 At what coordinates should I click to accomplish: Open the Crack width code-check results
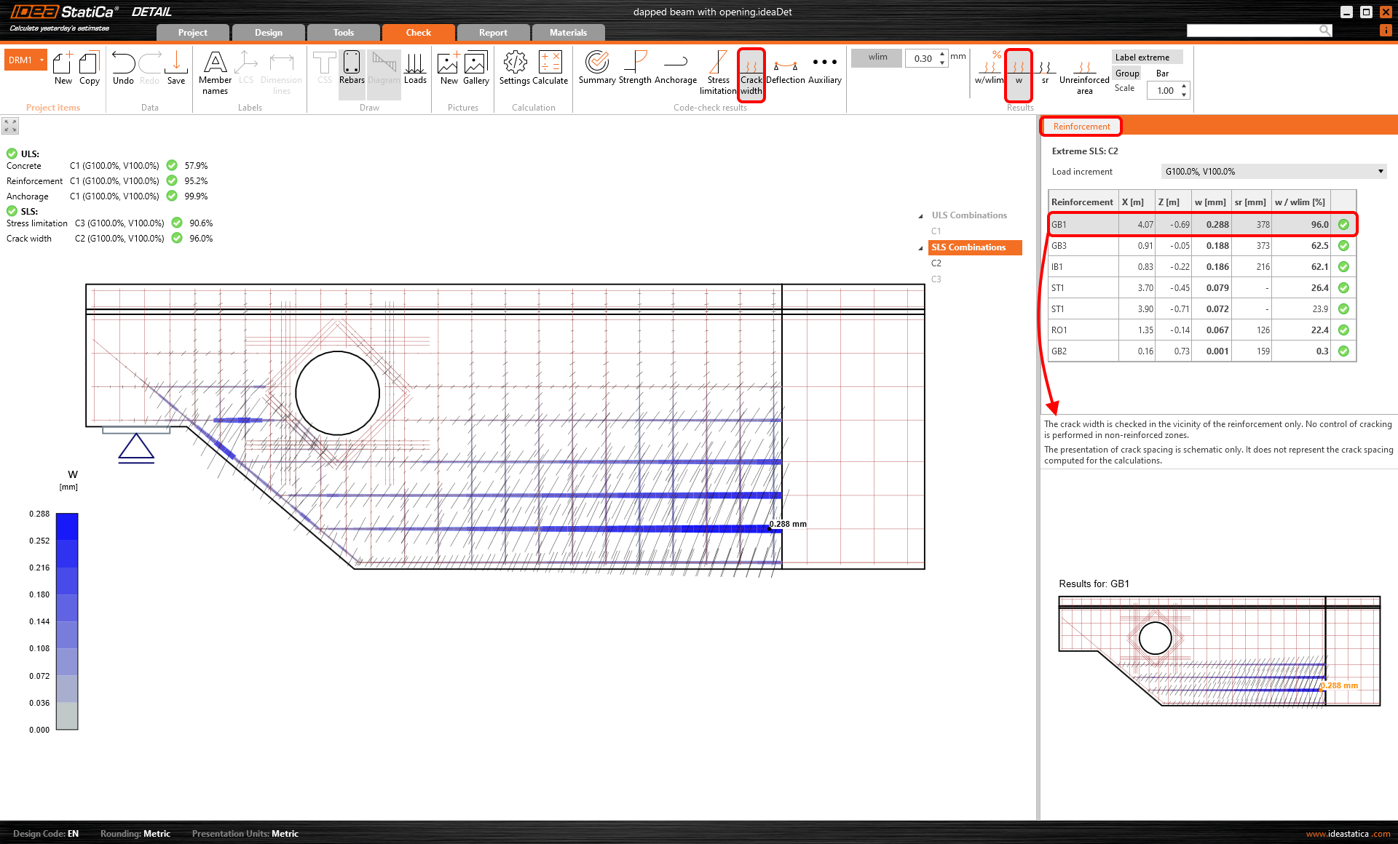pos(751,73)
